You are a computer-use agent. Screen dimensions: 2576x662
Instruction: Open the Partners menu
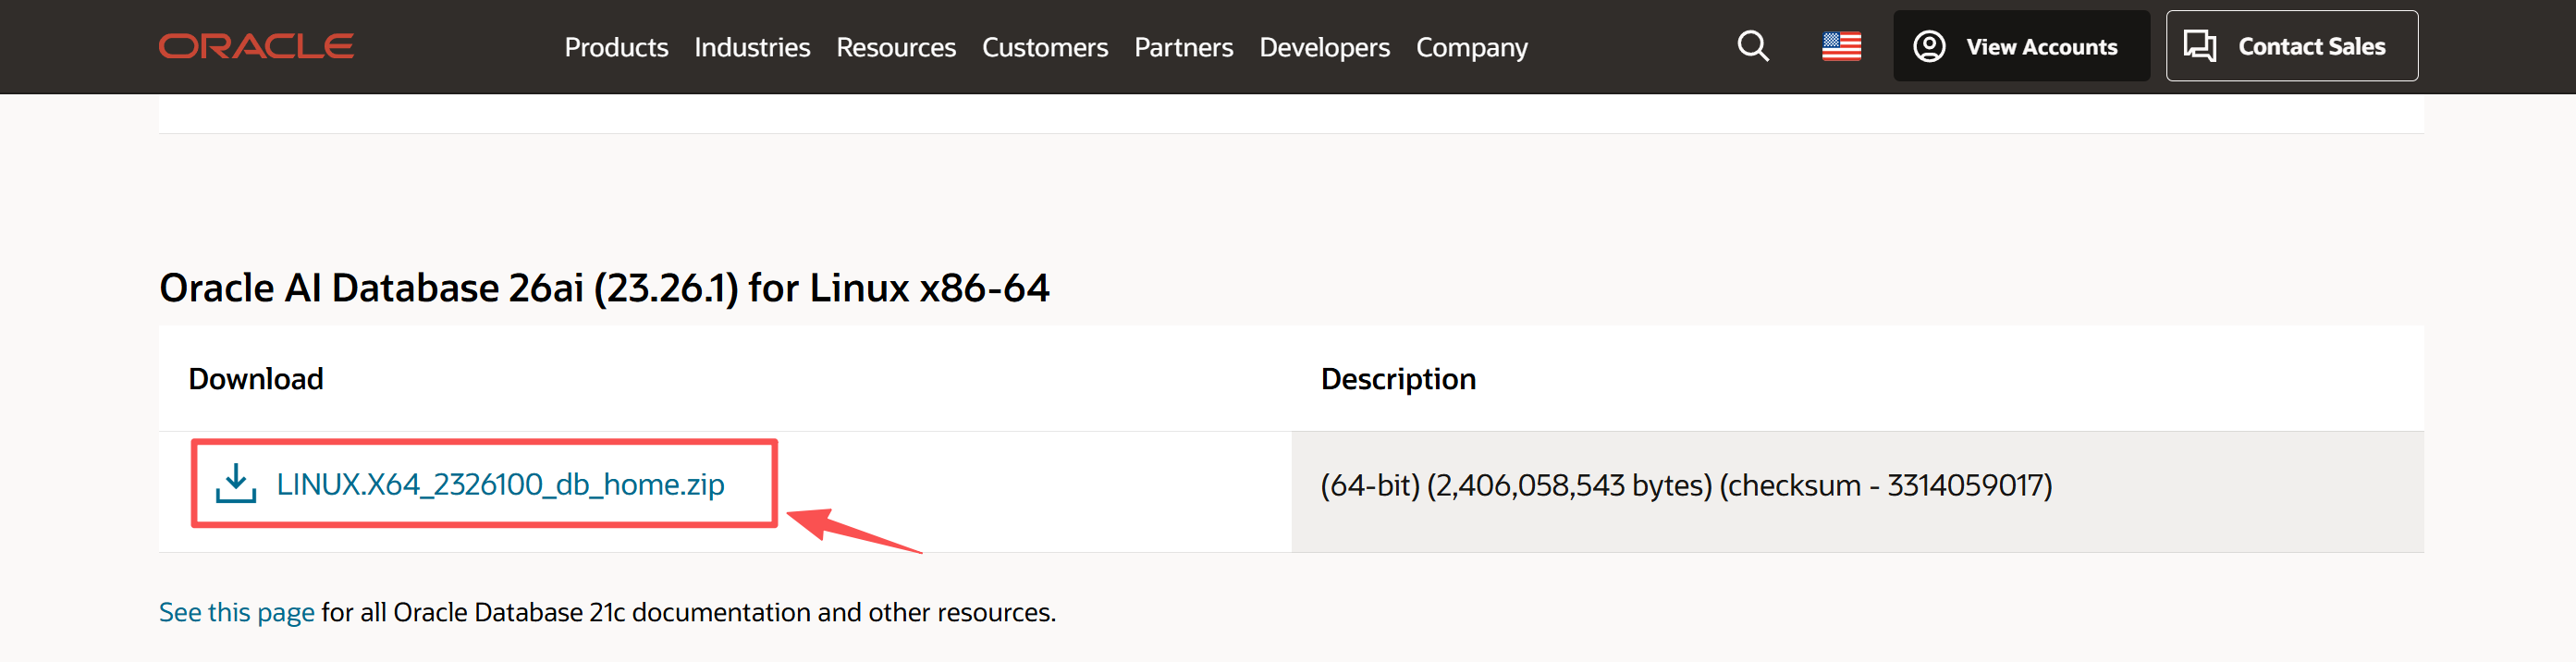pyautogui.click(x=1183, y=47)
